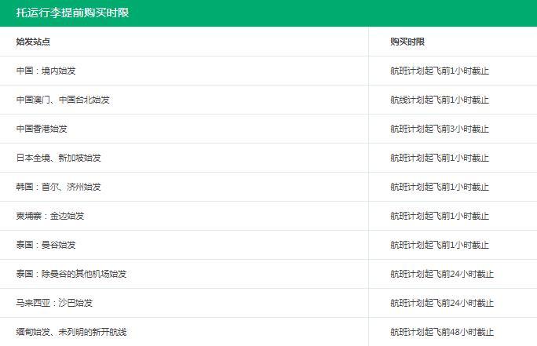Select the 中国香港始发 row label
The width and height of the screenshot is (537, 346).
[x=42, y=129]
